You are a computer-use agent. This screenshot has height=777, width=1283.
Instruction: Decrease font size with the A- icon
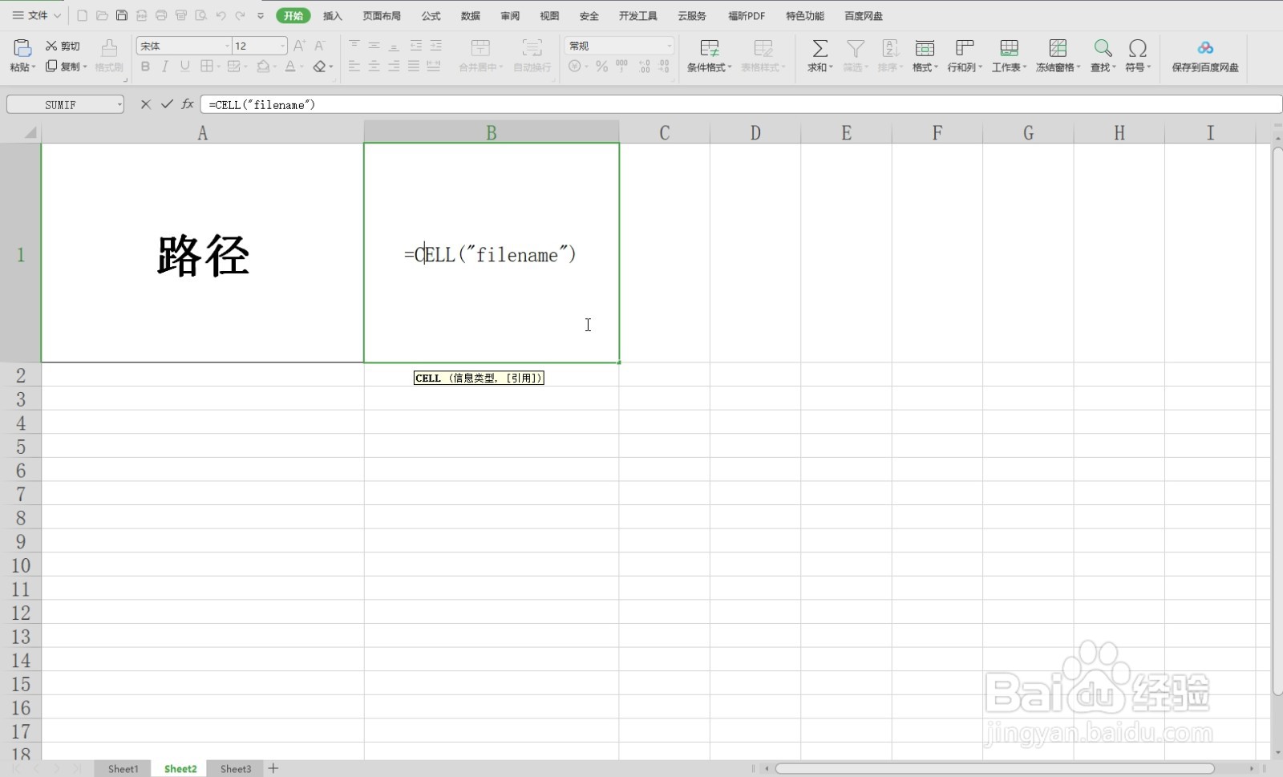(320, 46)
